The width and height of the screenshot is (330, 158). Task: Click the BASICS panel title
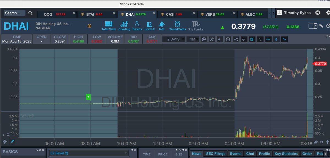point(10,152)
